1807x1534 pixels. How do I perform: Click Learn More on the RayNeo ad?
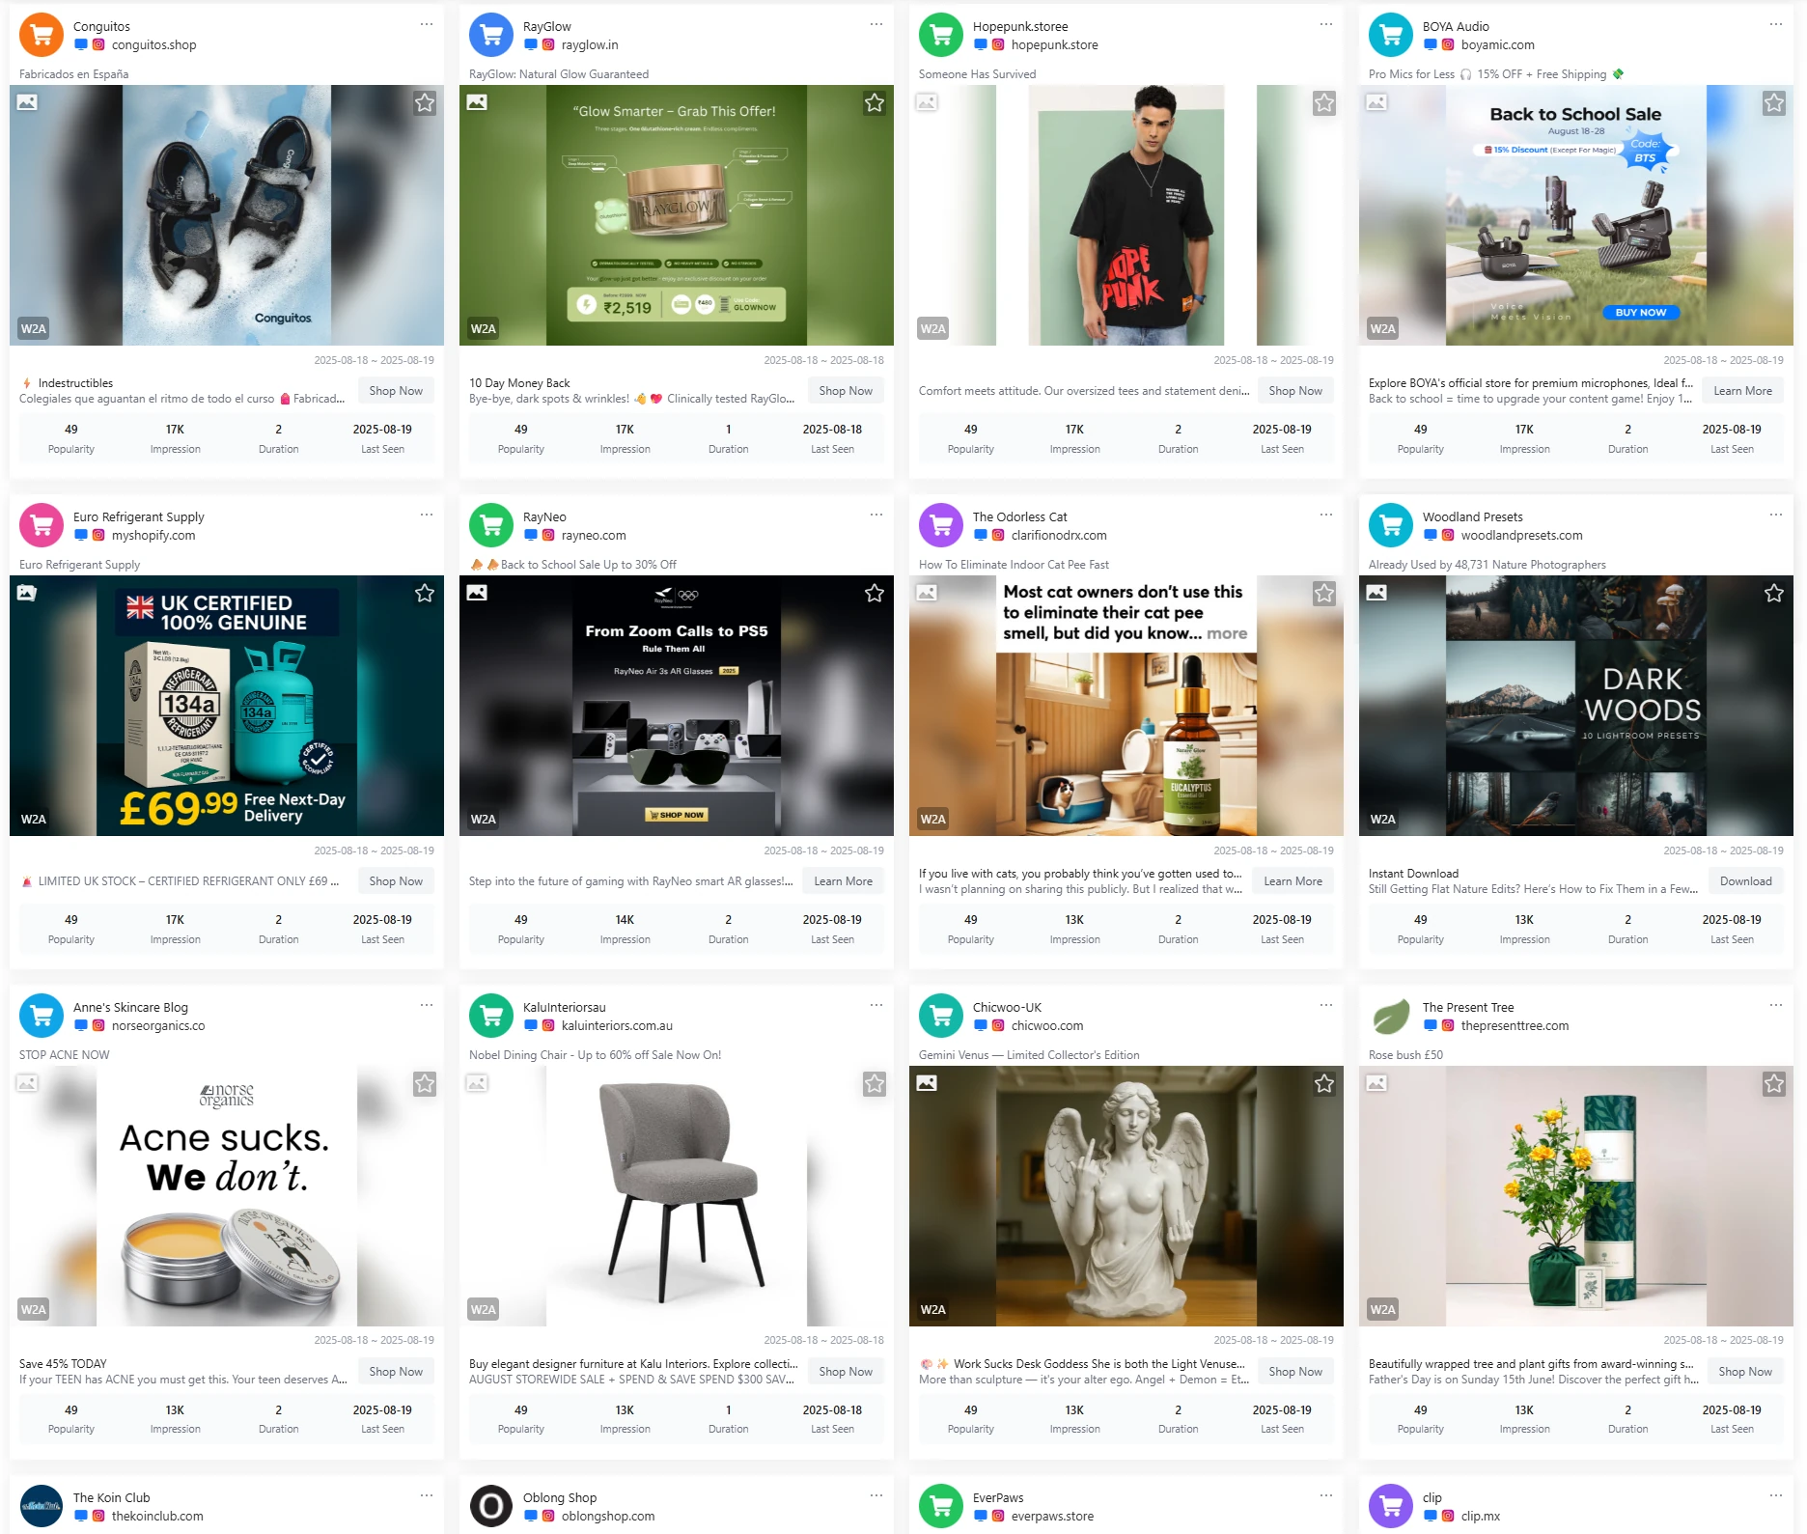[843, 881]
